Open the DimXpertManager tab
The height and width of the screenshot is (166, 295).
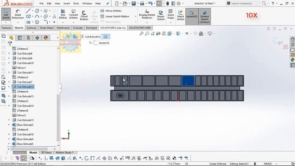[x=37, y=38]
